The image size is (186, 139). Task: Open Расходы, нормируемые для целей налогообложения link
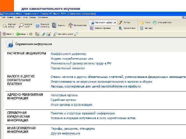(x=96, y=86)
